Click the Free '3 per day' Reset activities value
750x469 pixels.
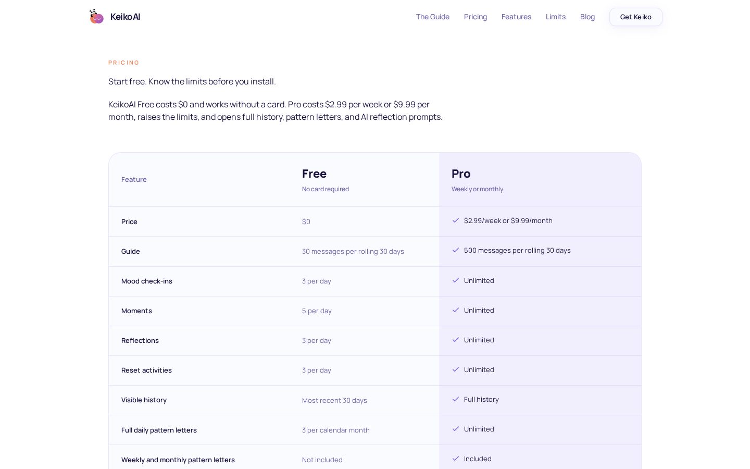click(317, 370)
